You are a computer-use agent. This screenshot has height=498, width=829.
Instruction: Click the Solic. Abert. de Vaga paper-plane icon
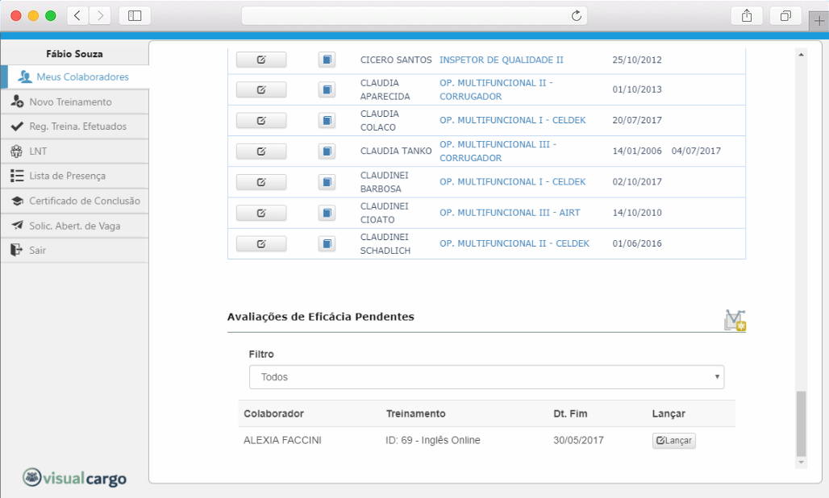tap(17, 226)
